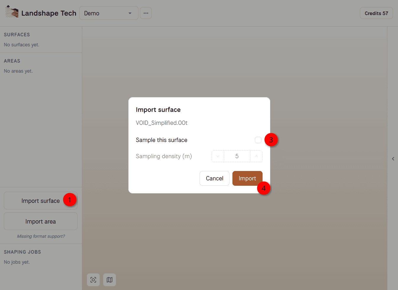Click the Sample this surface label

click(x=162, y=140)
